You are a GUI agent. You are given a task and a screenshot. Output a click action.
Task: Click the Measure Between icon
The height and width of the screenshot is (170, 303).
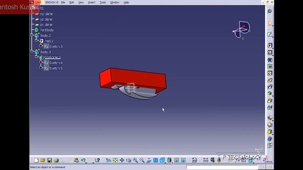coord(205,160)
